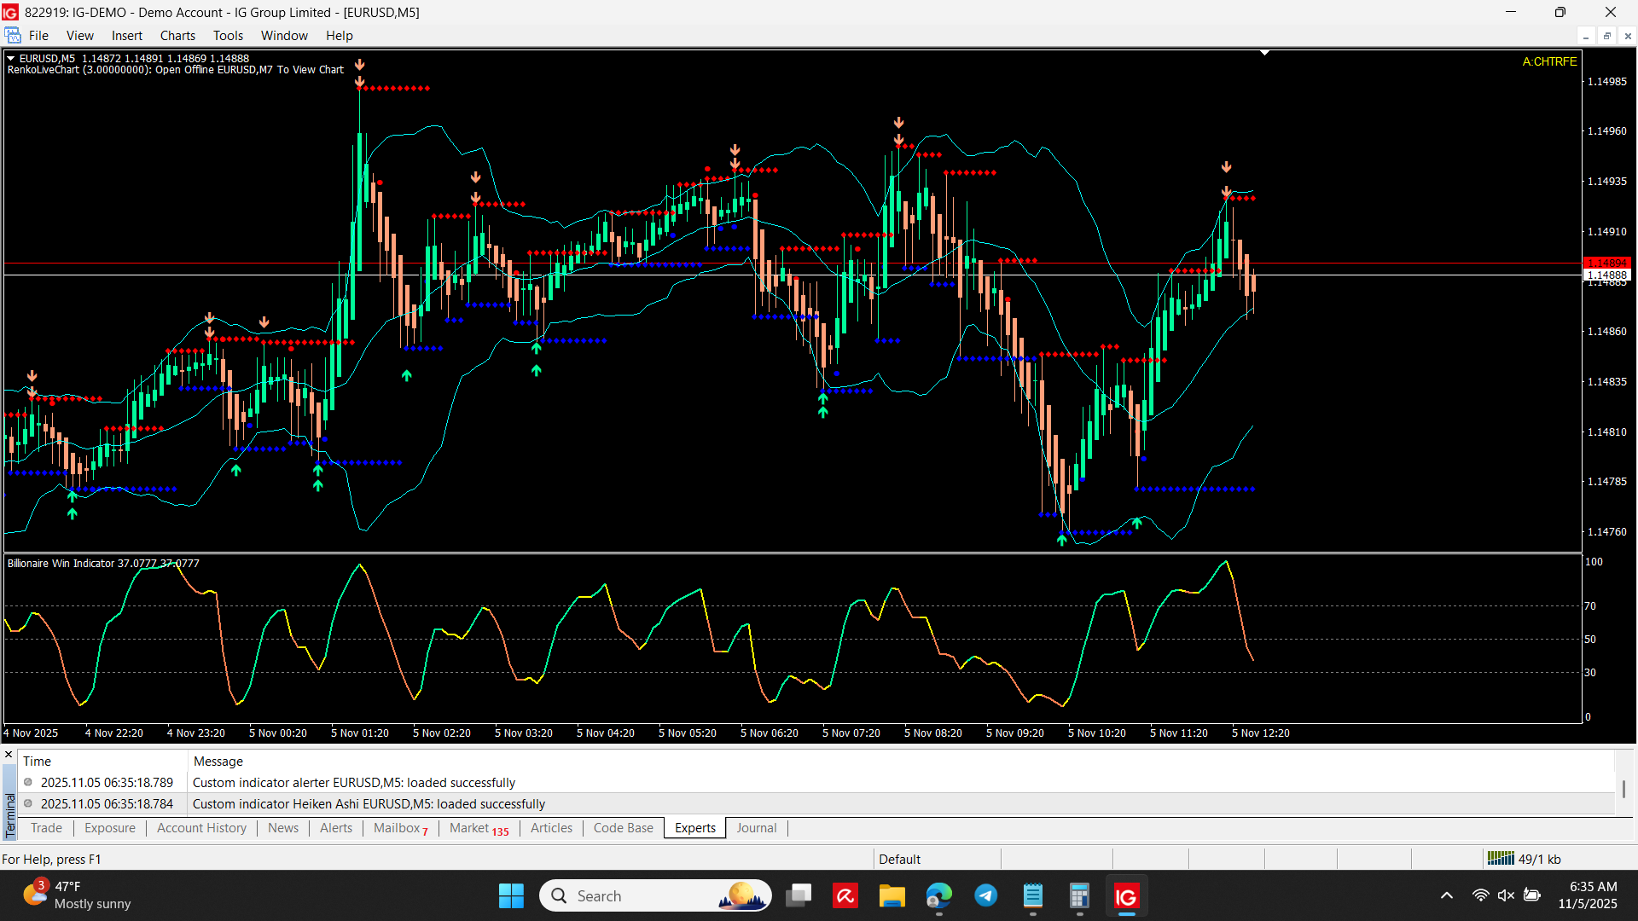
Task: Click the red price level label 1.14894
Action: click(x=1606, y=263)
